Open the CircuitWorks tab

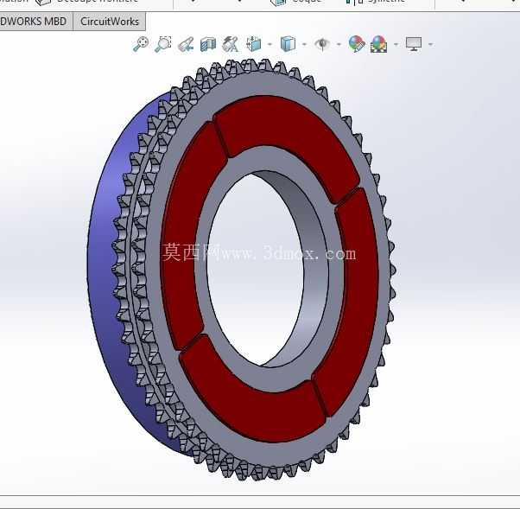click(110, 22)
